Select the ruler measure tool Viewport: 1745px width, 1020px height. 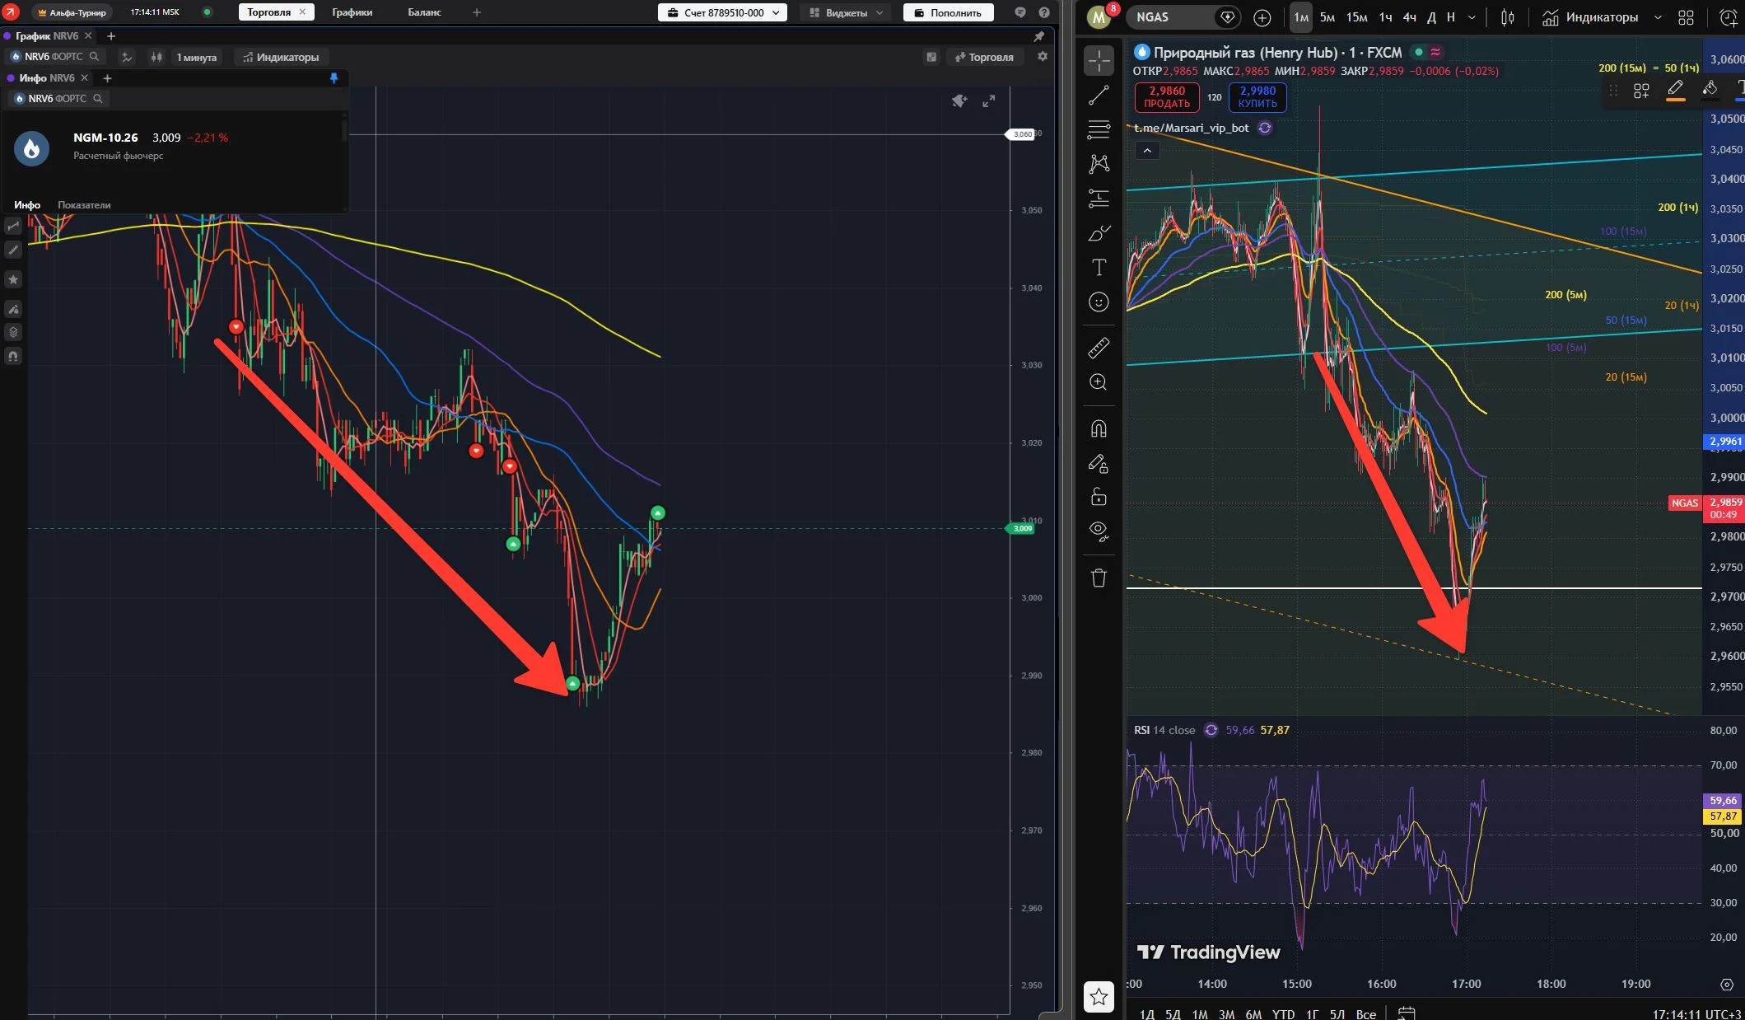tap(1099, 348)
